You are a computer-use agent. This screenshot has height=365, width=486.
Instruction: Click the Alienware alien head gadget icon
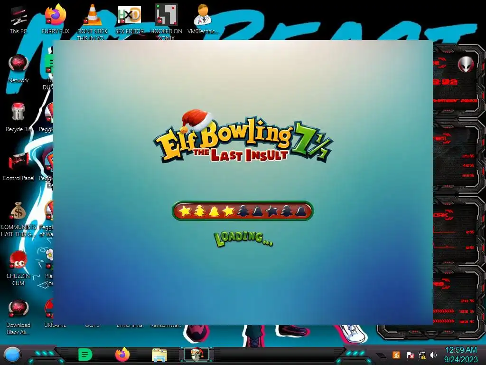(x=466, y=65)
